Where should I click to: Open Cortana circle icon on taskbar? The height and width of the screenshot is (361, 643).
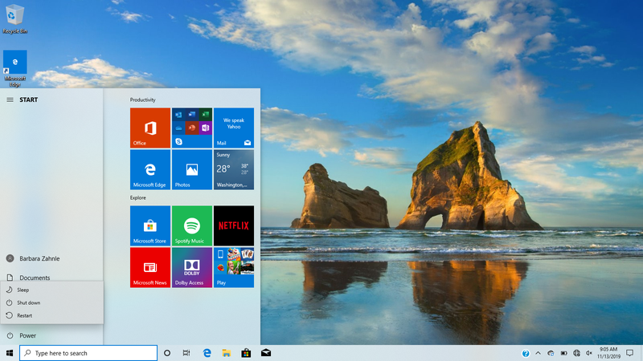click(x=167, y=353)
